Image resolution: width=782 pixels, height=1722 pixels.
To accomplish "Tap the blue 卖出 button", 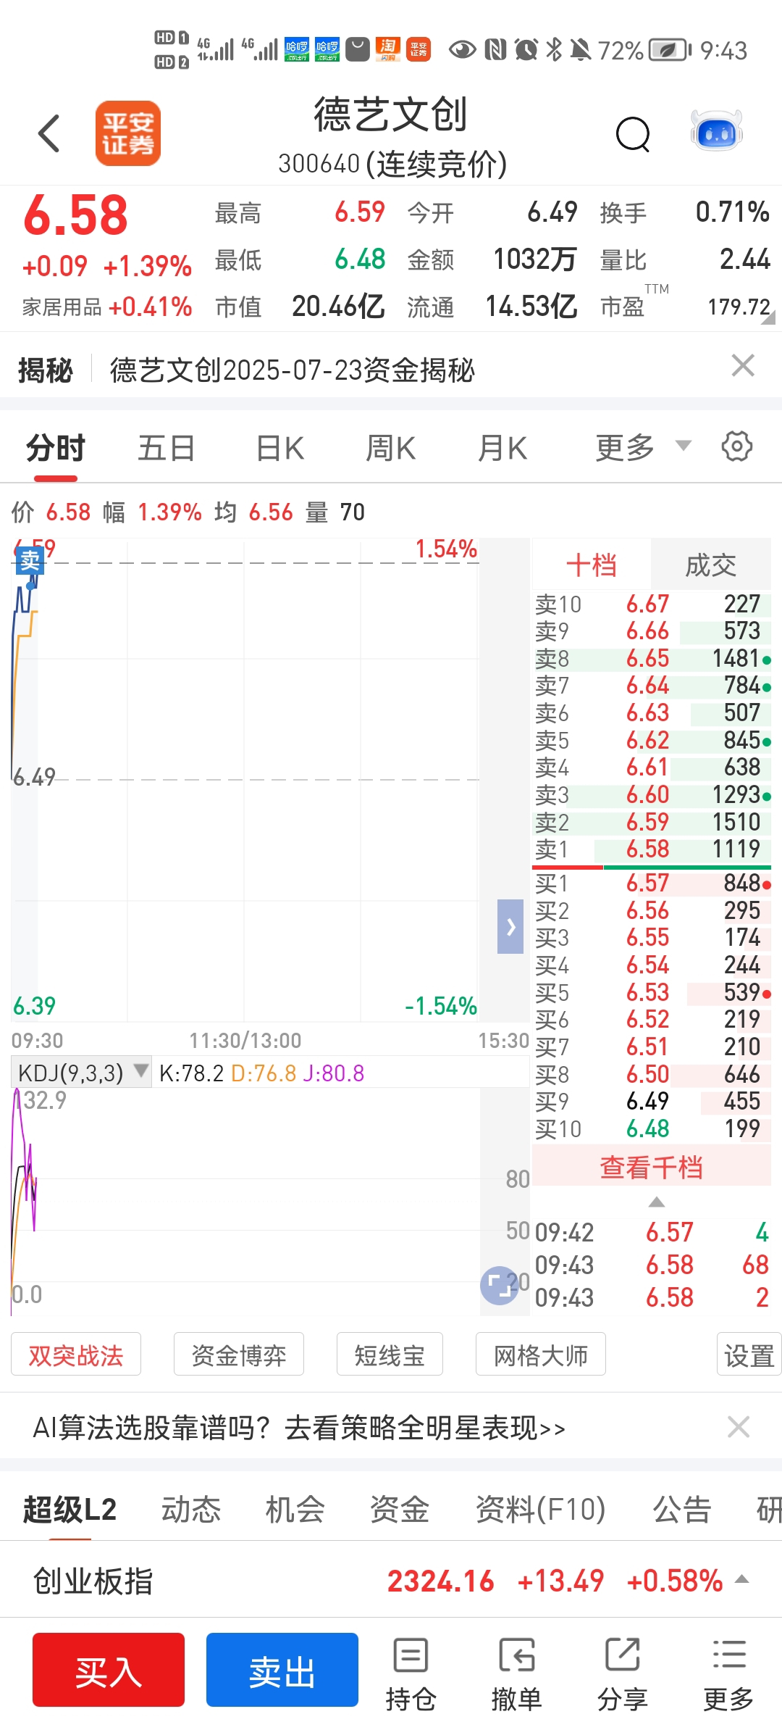I will 282,1670.
